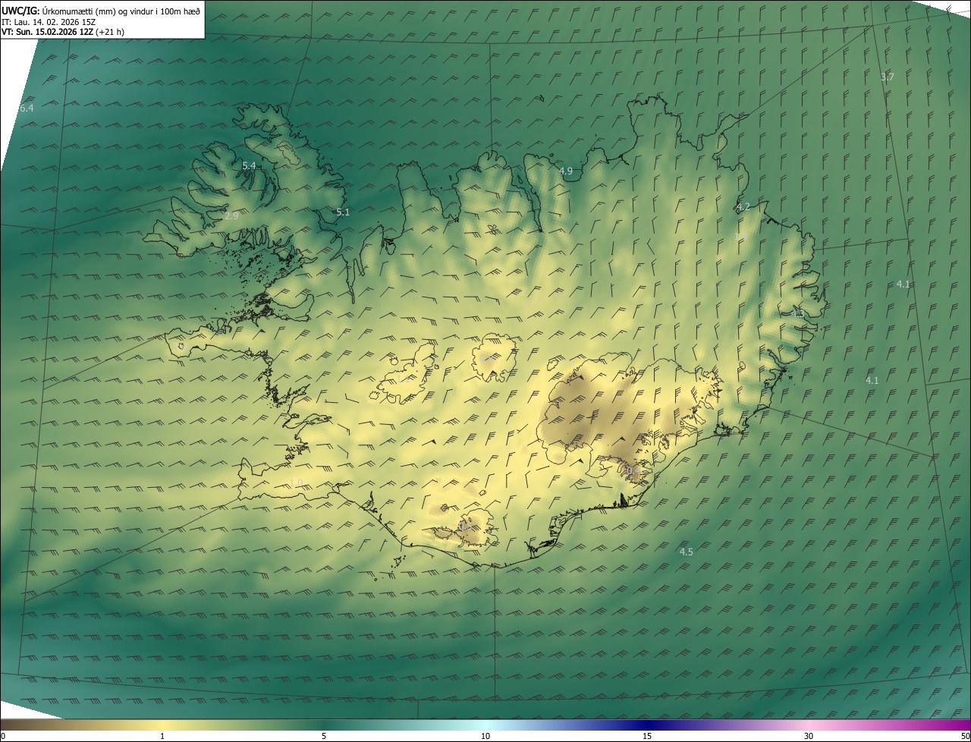The height and width of the screenshot is (742, 971).
Task: Click the pink colorbar band above 30
Action: 809,725
